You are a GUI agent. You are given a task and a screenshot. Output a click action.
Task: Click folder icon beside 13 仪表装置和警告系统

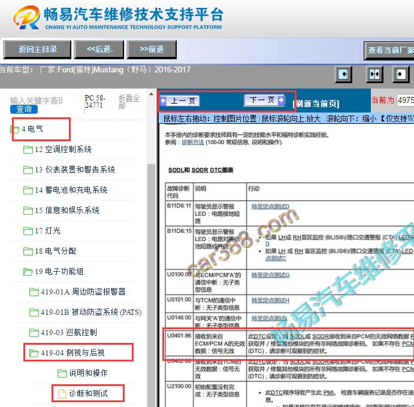(x=28, y=170)
